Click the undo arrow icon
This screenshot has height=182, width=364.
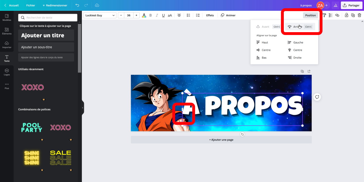pyautogui.click(x=77, y=5)
